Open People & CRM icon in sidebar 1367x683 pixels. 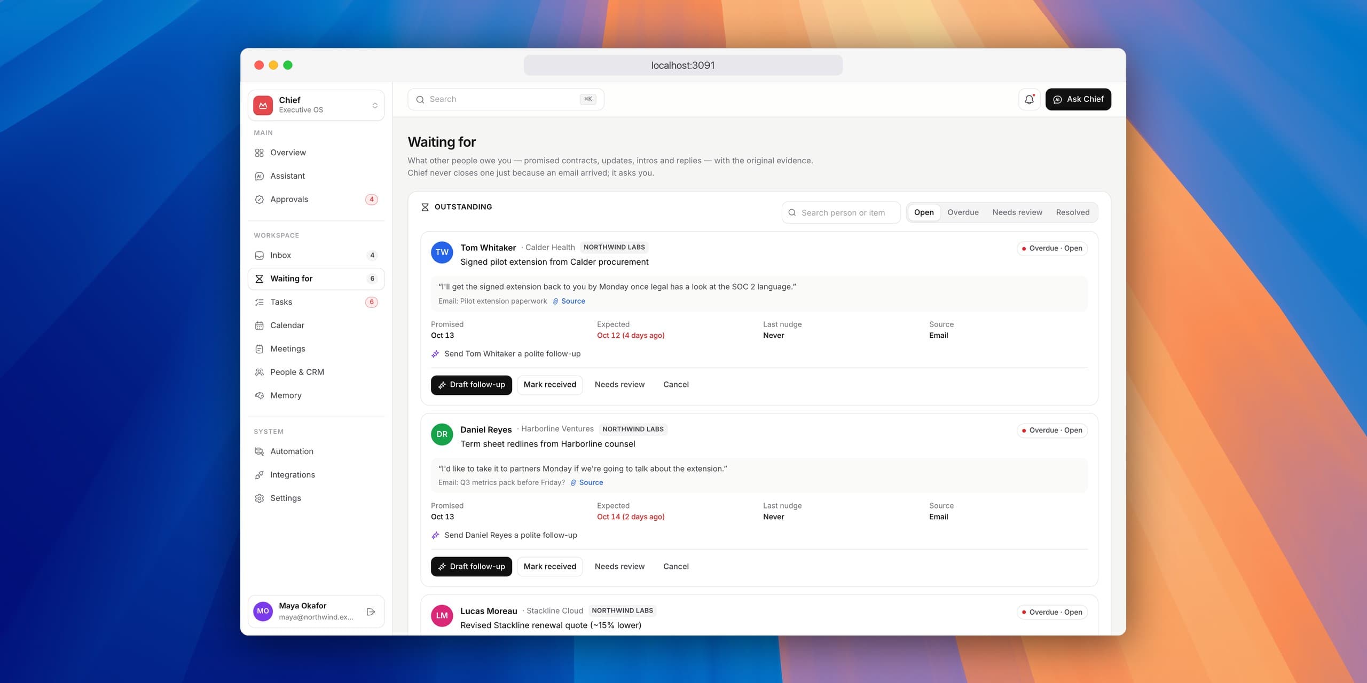click(x=260, y=372)
